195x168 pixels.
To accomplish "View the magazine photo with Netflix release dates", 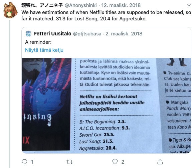I will pyautogui.click(x=106, y=106).
